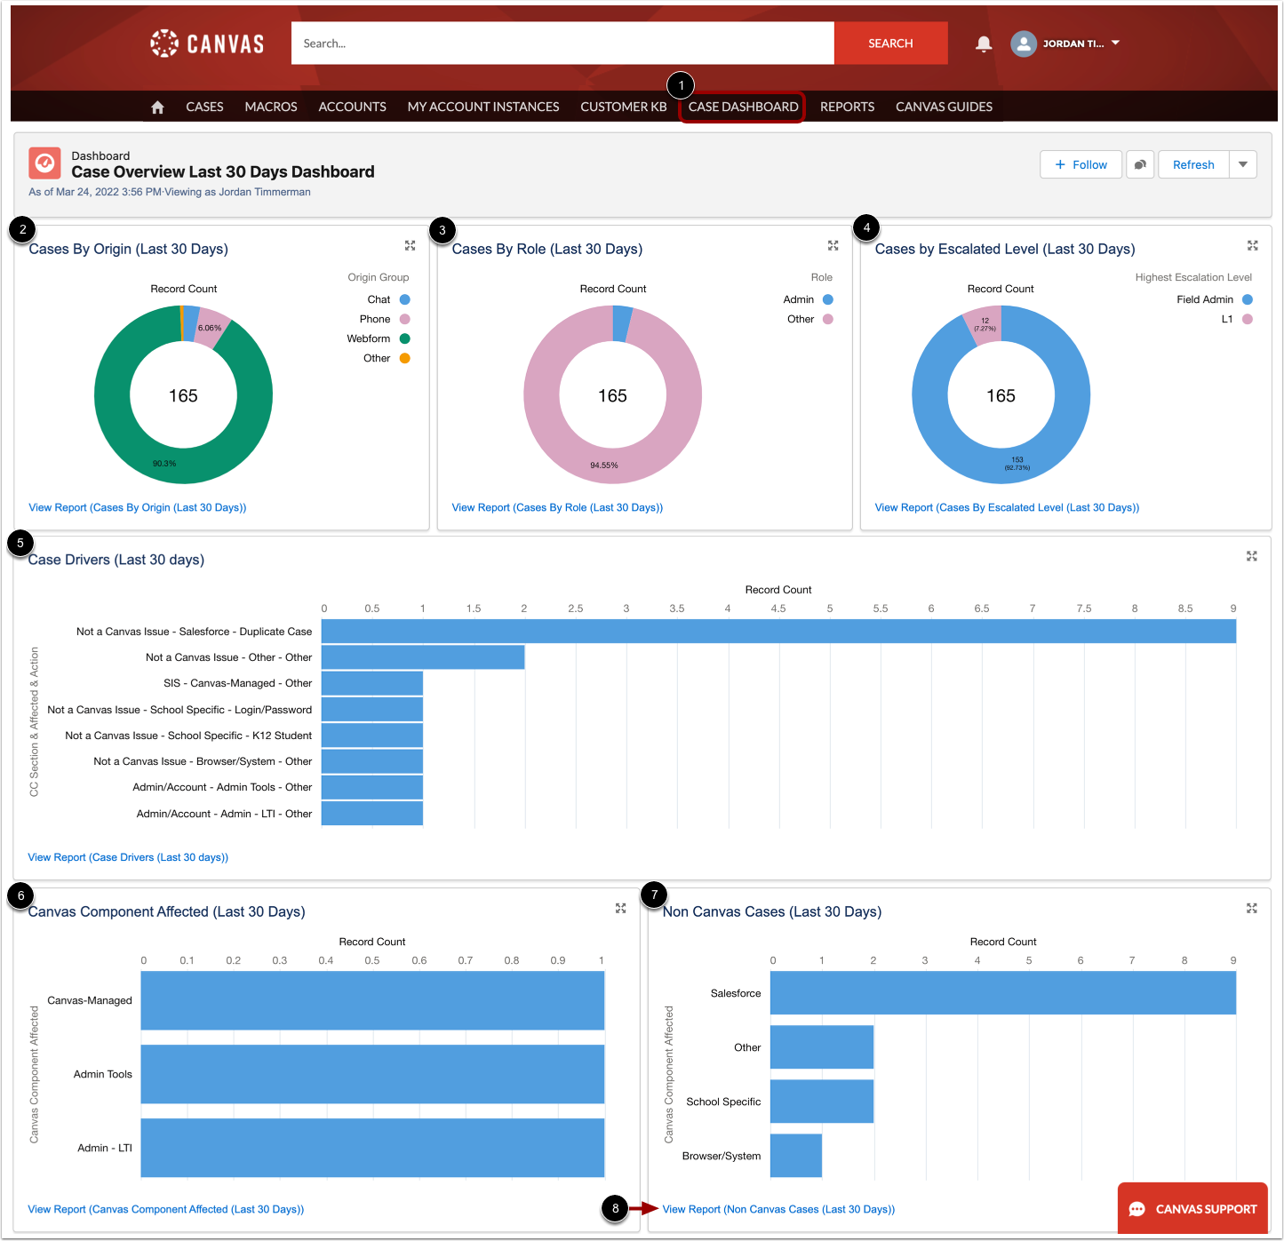
Task: Expand Cases By Role chart to fullscreen
Action: pyautogui.click(x=833, y=245)
